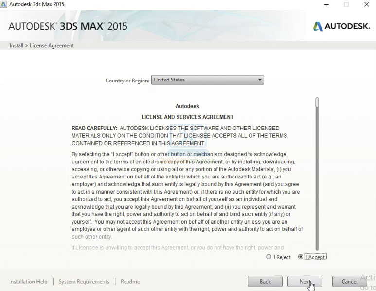Click the Install breadcrumb step
Screen dimensions: 376x291
tap(16, 46)
